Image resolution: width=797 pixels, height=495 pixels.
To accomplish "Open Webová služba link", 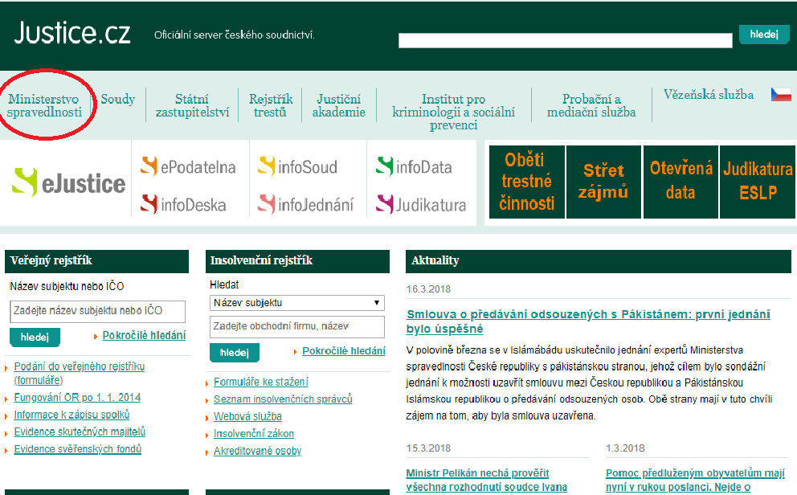I will [x=247, y=417].
